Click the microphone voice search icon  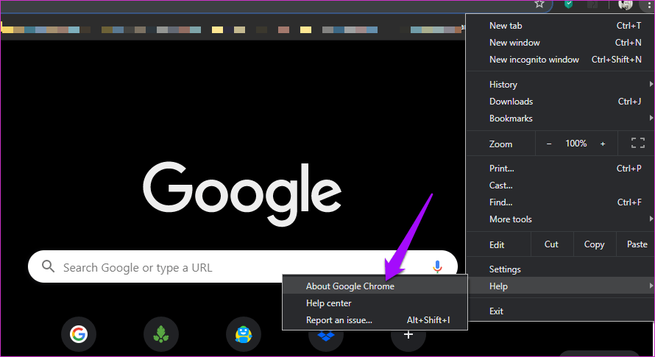437,266
